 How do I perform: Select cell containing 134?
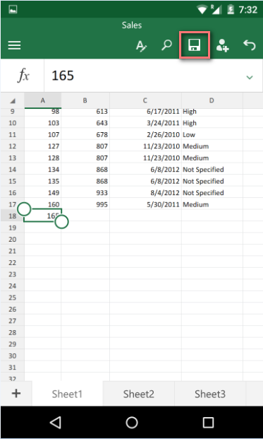[x=43, y=170]
